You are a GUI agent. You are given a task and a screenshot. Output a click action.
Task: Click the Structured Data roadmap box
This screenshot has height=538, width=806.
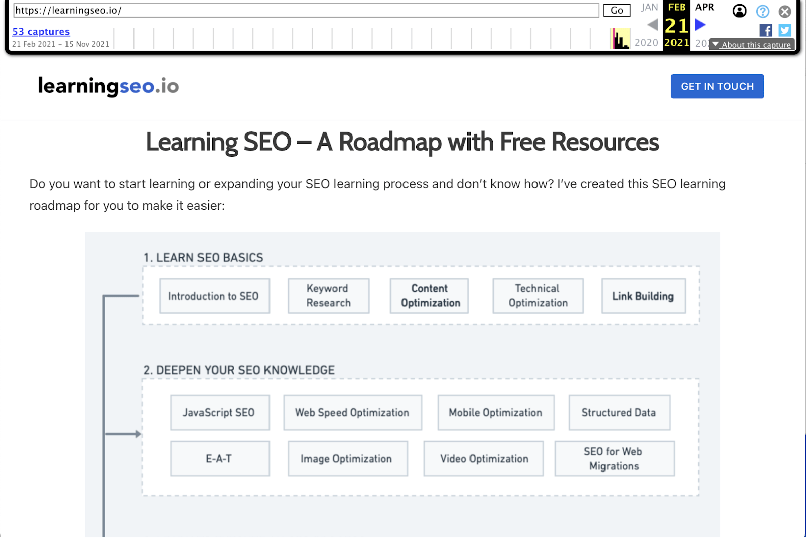pos(619,413)
